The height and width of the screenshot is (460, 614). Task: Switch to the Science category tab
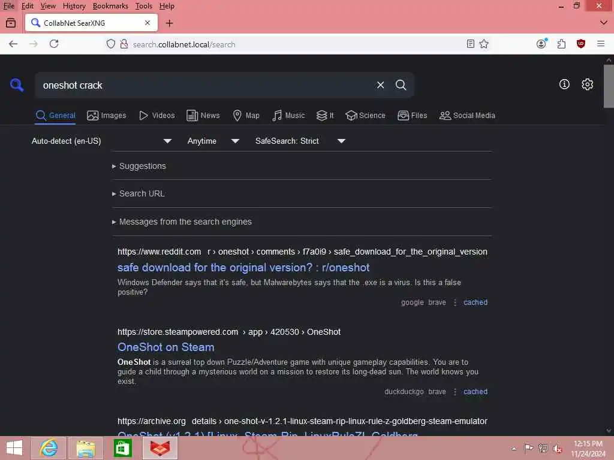pyautogui.click(x=365, y=116)
